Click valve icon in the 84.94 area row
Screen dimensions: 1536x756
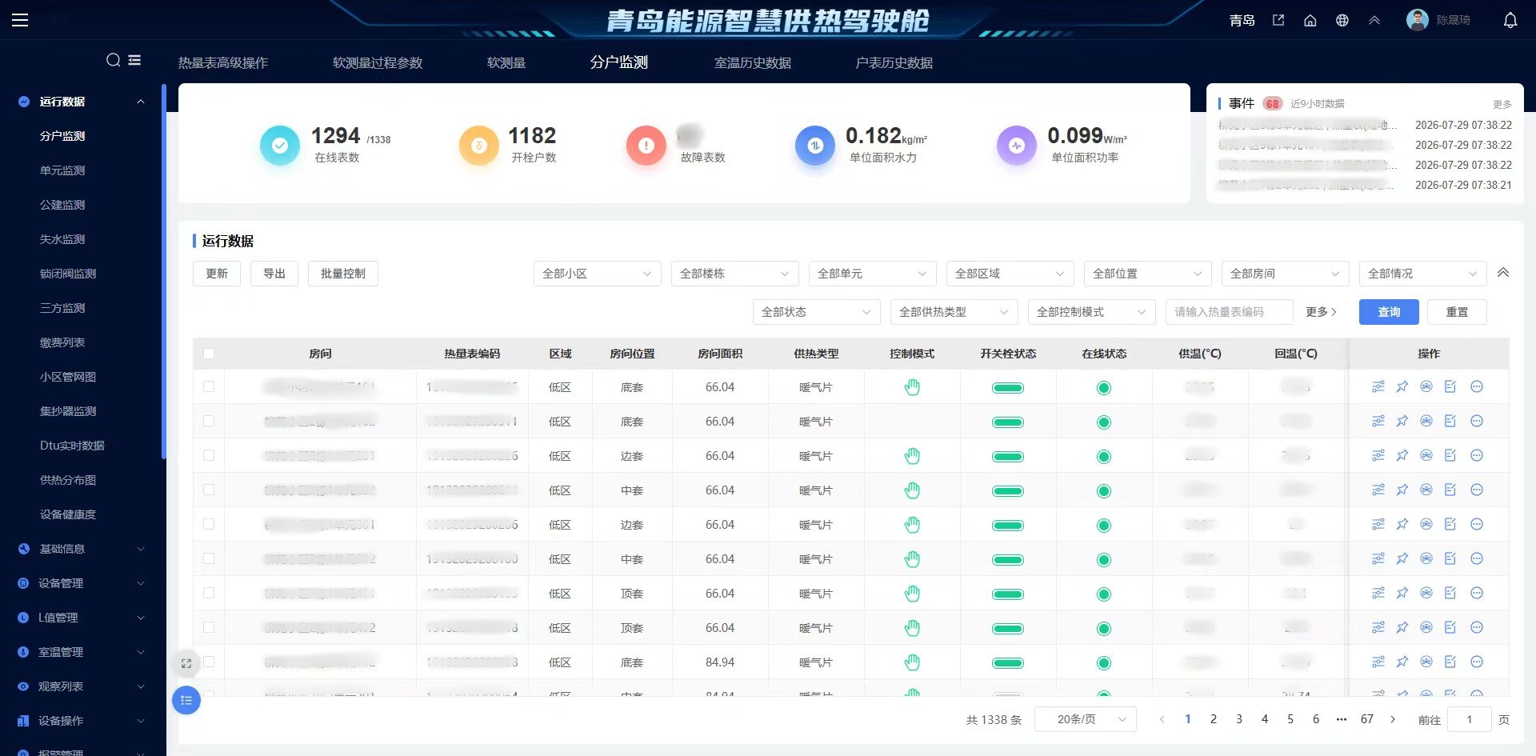tap(1426, 662)
